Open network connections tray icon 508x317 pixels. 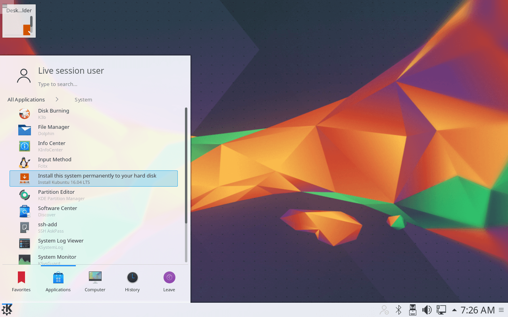[x=441, y=310]
